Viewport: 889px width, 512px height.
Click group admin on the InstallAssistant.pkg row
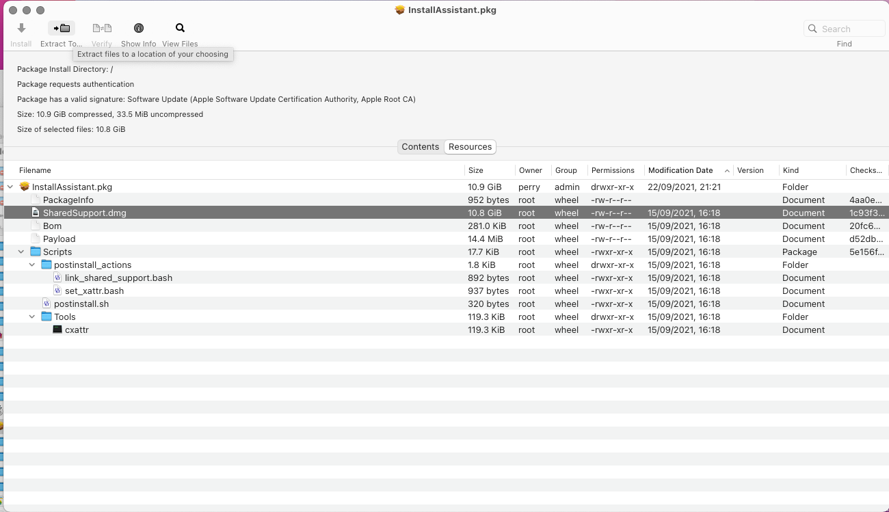[x=567, y=187]
